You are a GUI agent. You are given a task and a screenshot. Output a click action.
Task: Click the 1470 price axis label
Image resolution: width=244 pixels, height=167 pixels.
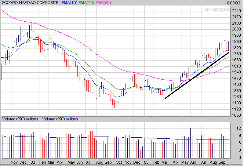pos(236,78)
